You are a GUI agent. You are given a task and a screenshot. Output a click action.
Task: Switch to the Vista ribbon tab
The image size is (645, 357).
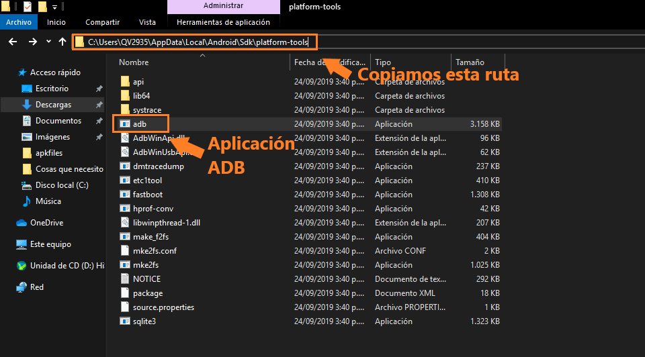click(146, 22)
